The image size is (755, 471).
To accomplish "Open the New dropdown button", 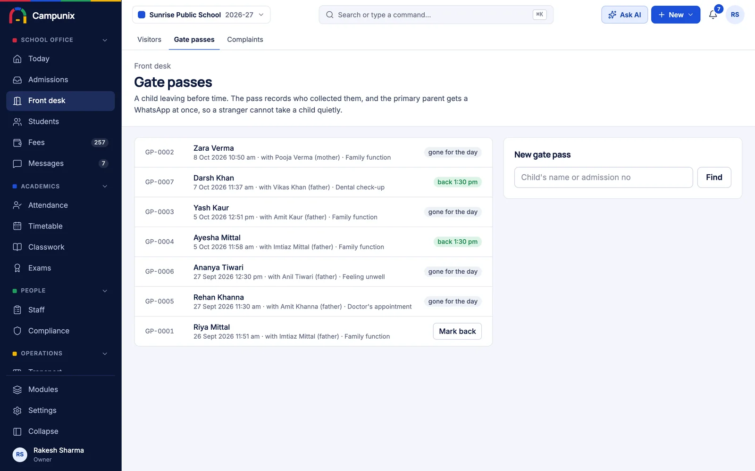I will 676,15.
